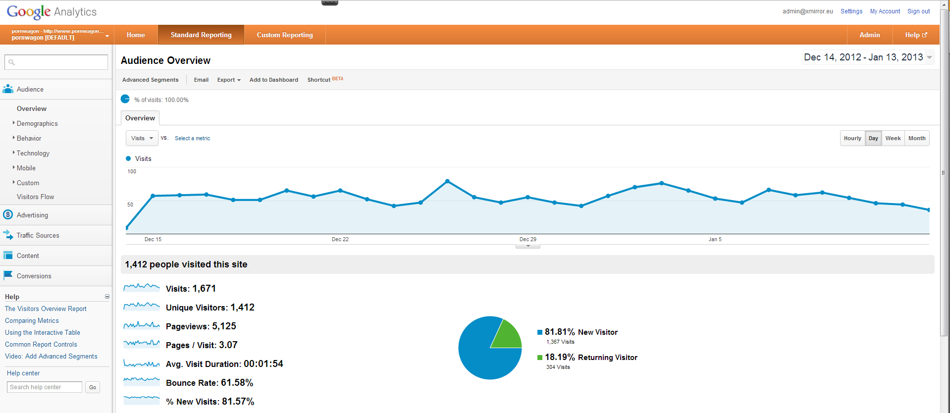Collapse the Help panel using minus icon
The width and height of the screenshot is (950, 413).
pos(107,297)
